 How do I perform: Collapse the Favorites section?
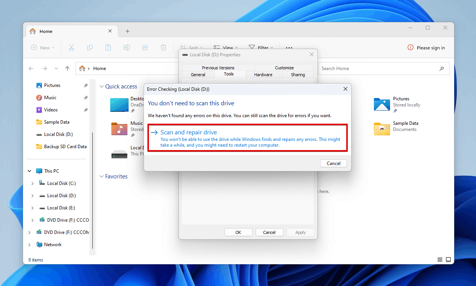tap(102, 177)
